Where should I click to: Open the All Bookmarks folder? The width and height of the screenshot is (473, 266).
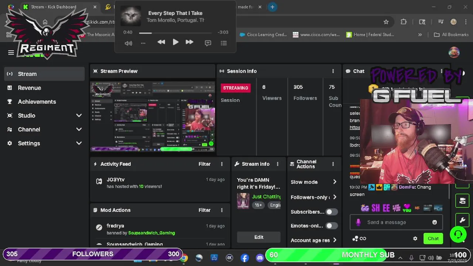(x=451, y=35)
